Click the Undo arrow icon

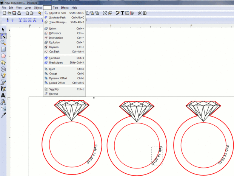click(39, 13)
